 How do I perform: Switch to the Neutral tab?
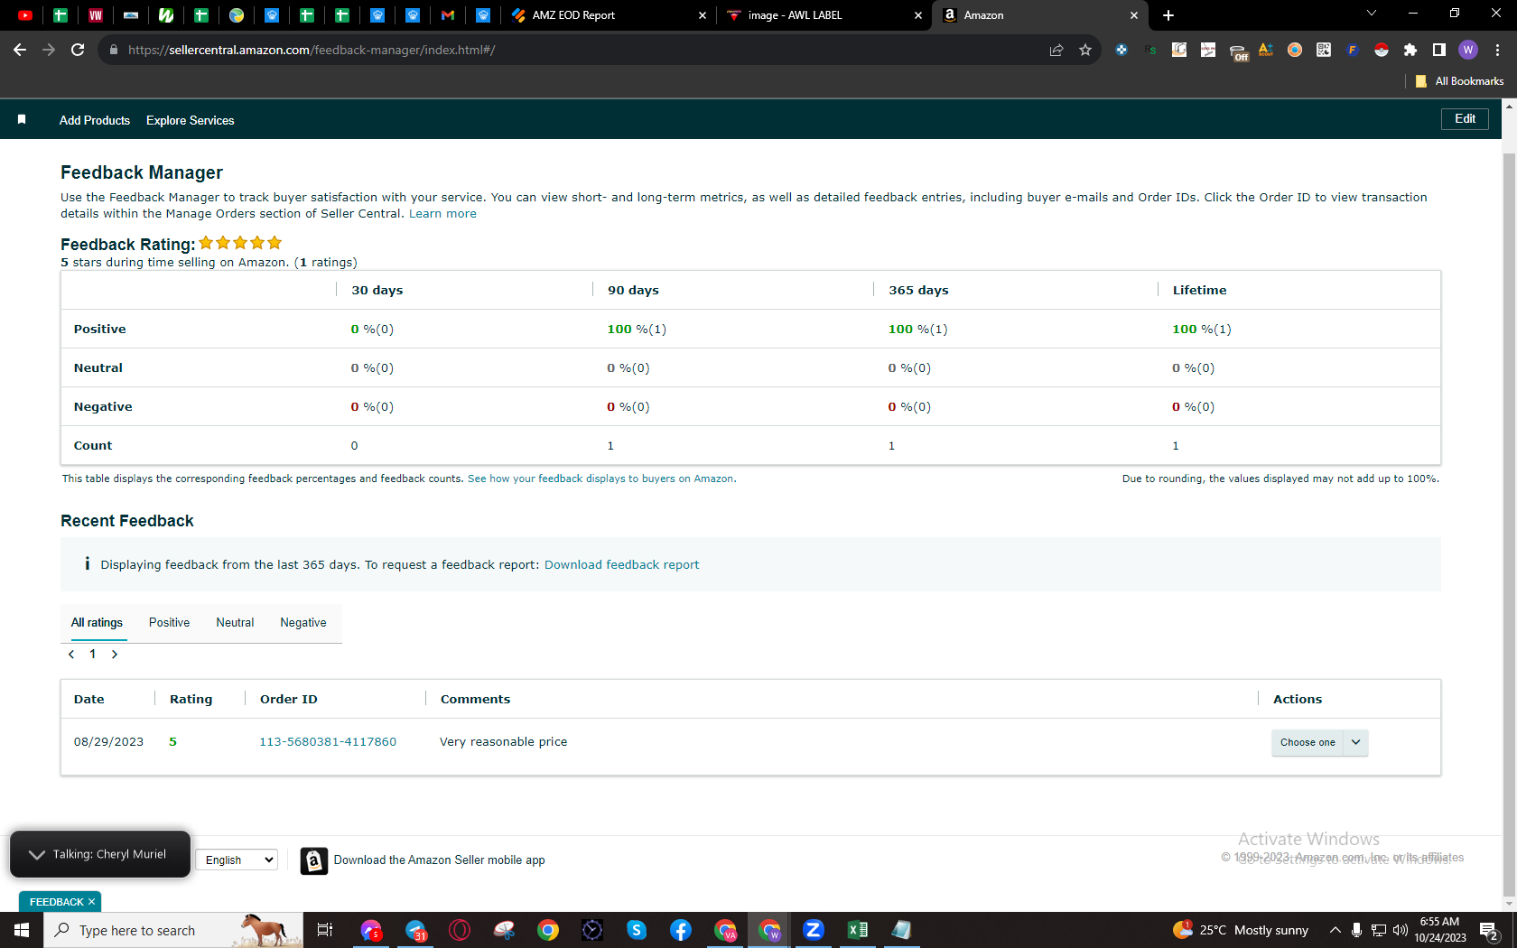tap(235, 623)
